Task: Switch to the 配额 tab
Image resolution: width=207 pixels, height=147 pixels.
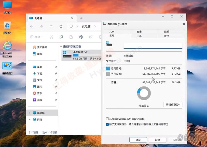Action: pyautogui.click(x=167, y=31)
